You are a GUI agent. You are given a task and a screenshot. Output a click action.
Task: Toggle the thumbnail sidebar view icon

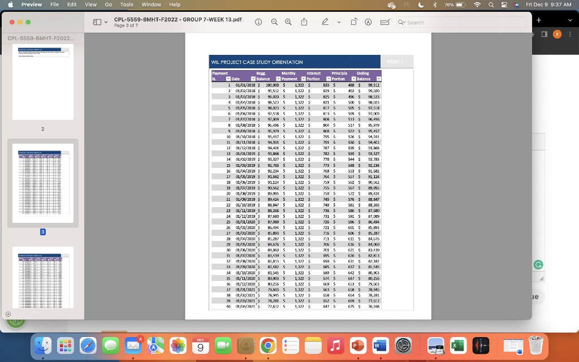(x=98, y=21)
